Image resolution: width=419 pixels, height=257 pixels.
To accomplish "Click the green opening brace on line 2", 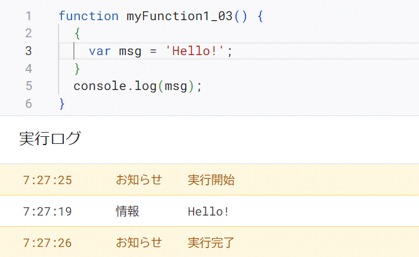I will click(77, 33).
